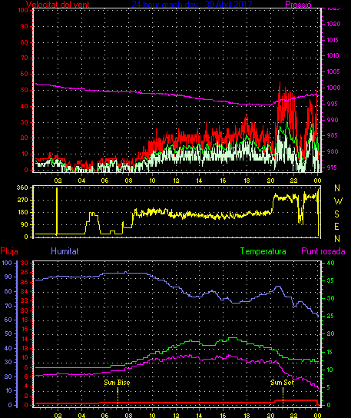Click the 1020 pressure axis value
This screenshot has height=418, width=351.
tap(333, 24)
